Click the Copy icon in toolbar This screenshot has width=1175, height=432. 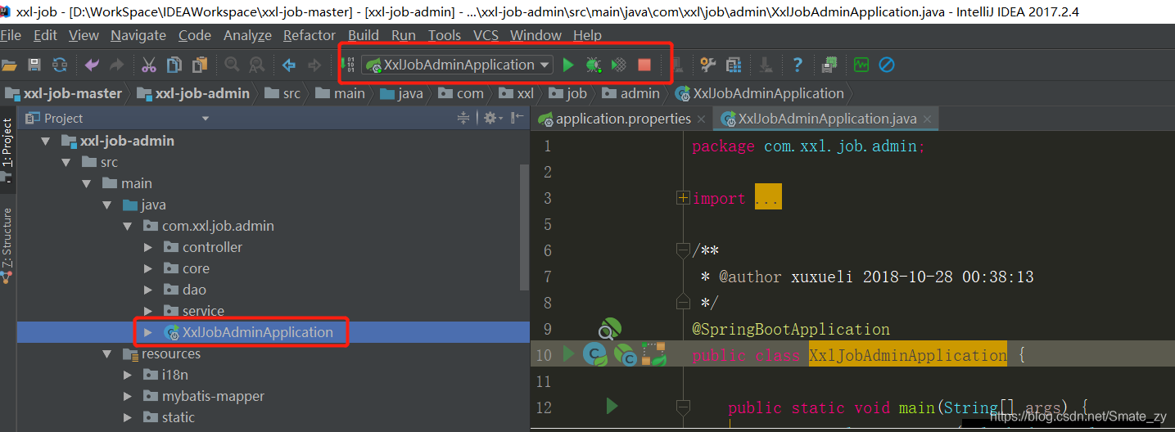174,65
